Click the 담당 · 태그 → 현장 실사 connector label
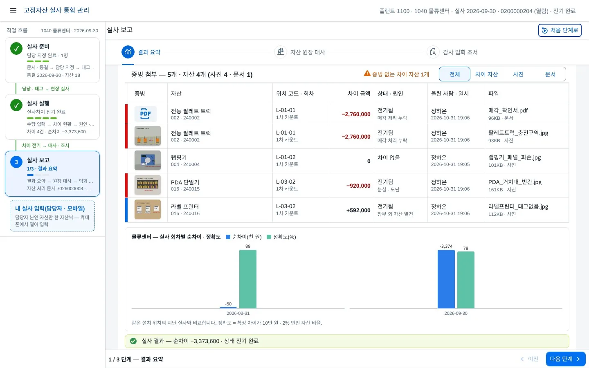This screenshot has width=589, height=368. [45, 89]
